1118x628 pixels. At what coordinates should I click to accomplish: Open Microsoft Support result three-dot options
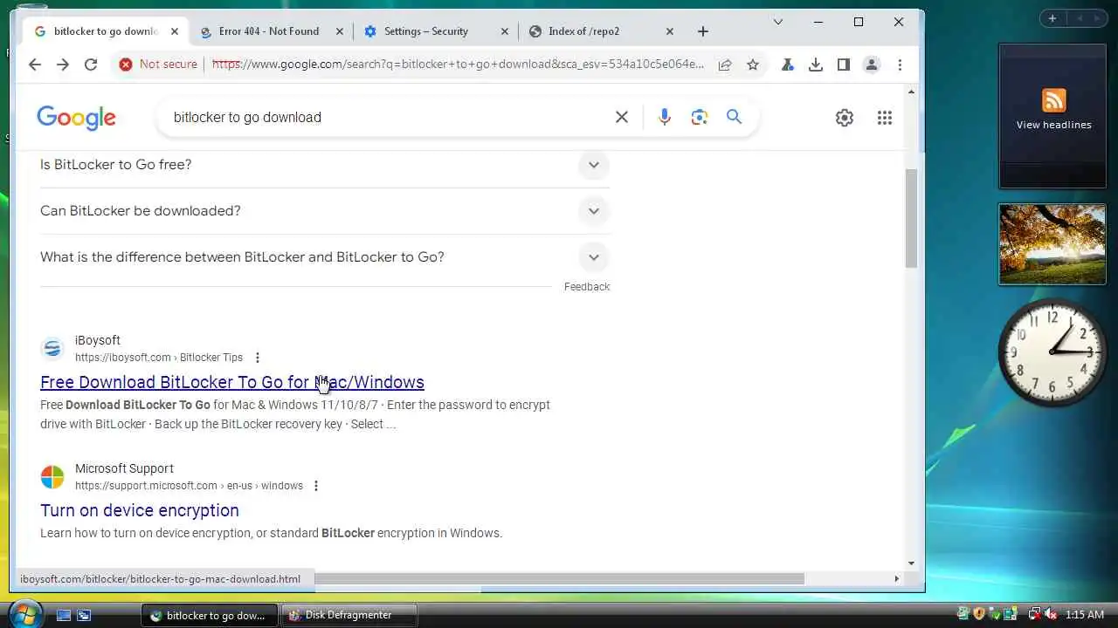tap(316, 486)
